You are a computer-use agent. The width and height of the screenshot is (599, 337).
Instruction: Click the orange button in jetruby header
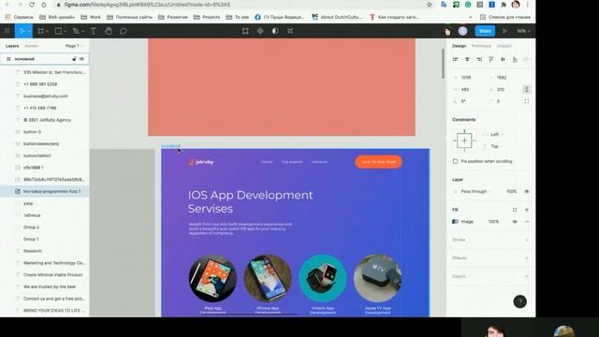click(x=378, y=162)
